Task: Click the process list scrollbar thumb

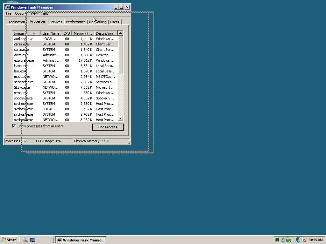Action: pos(120,55)
